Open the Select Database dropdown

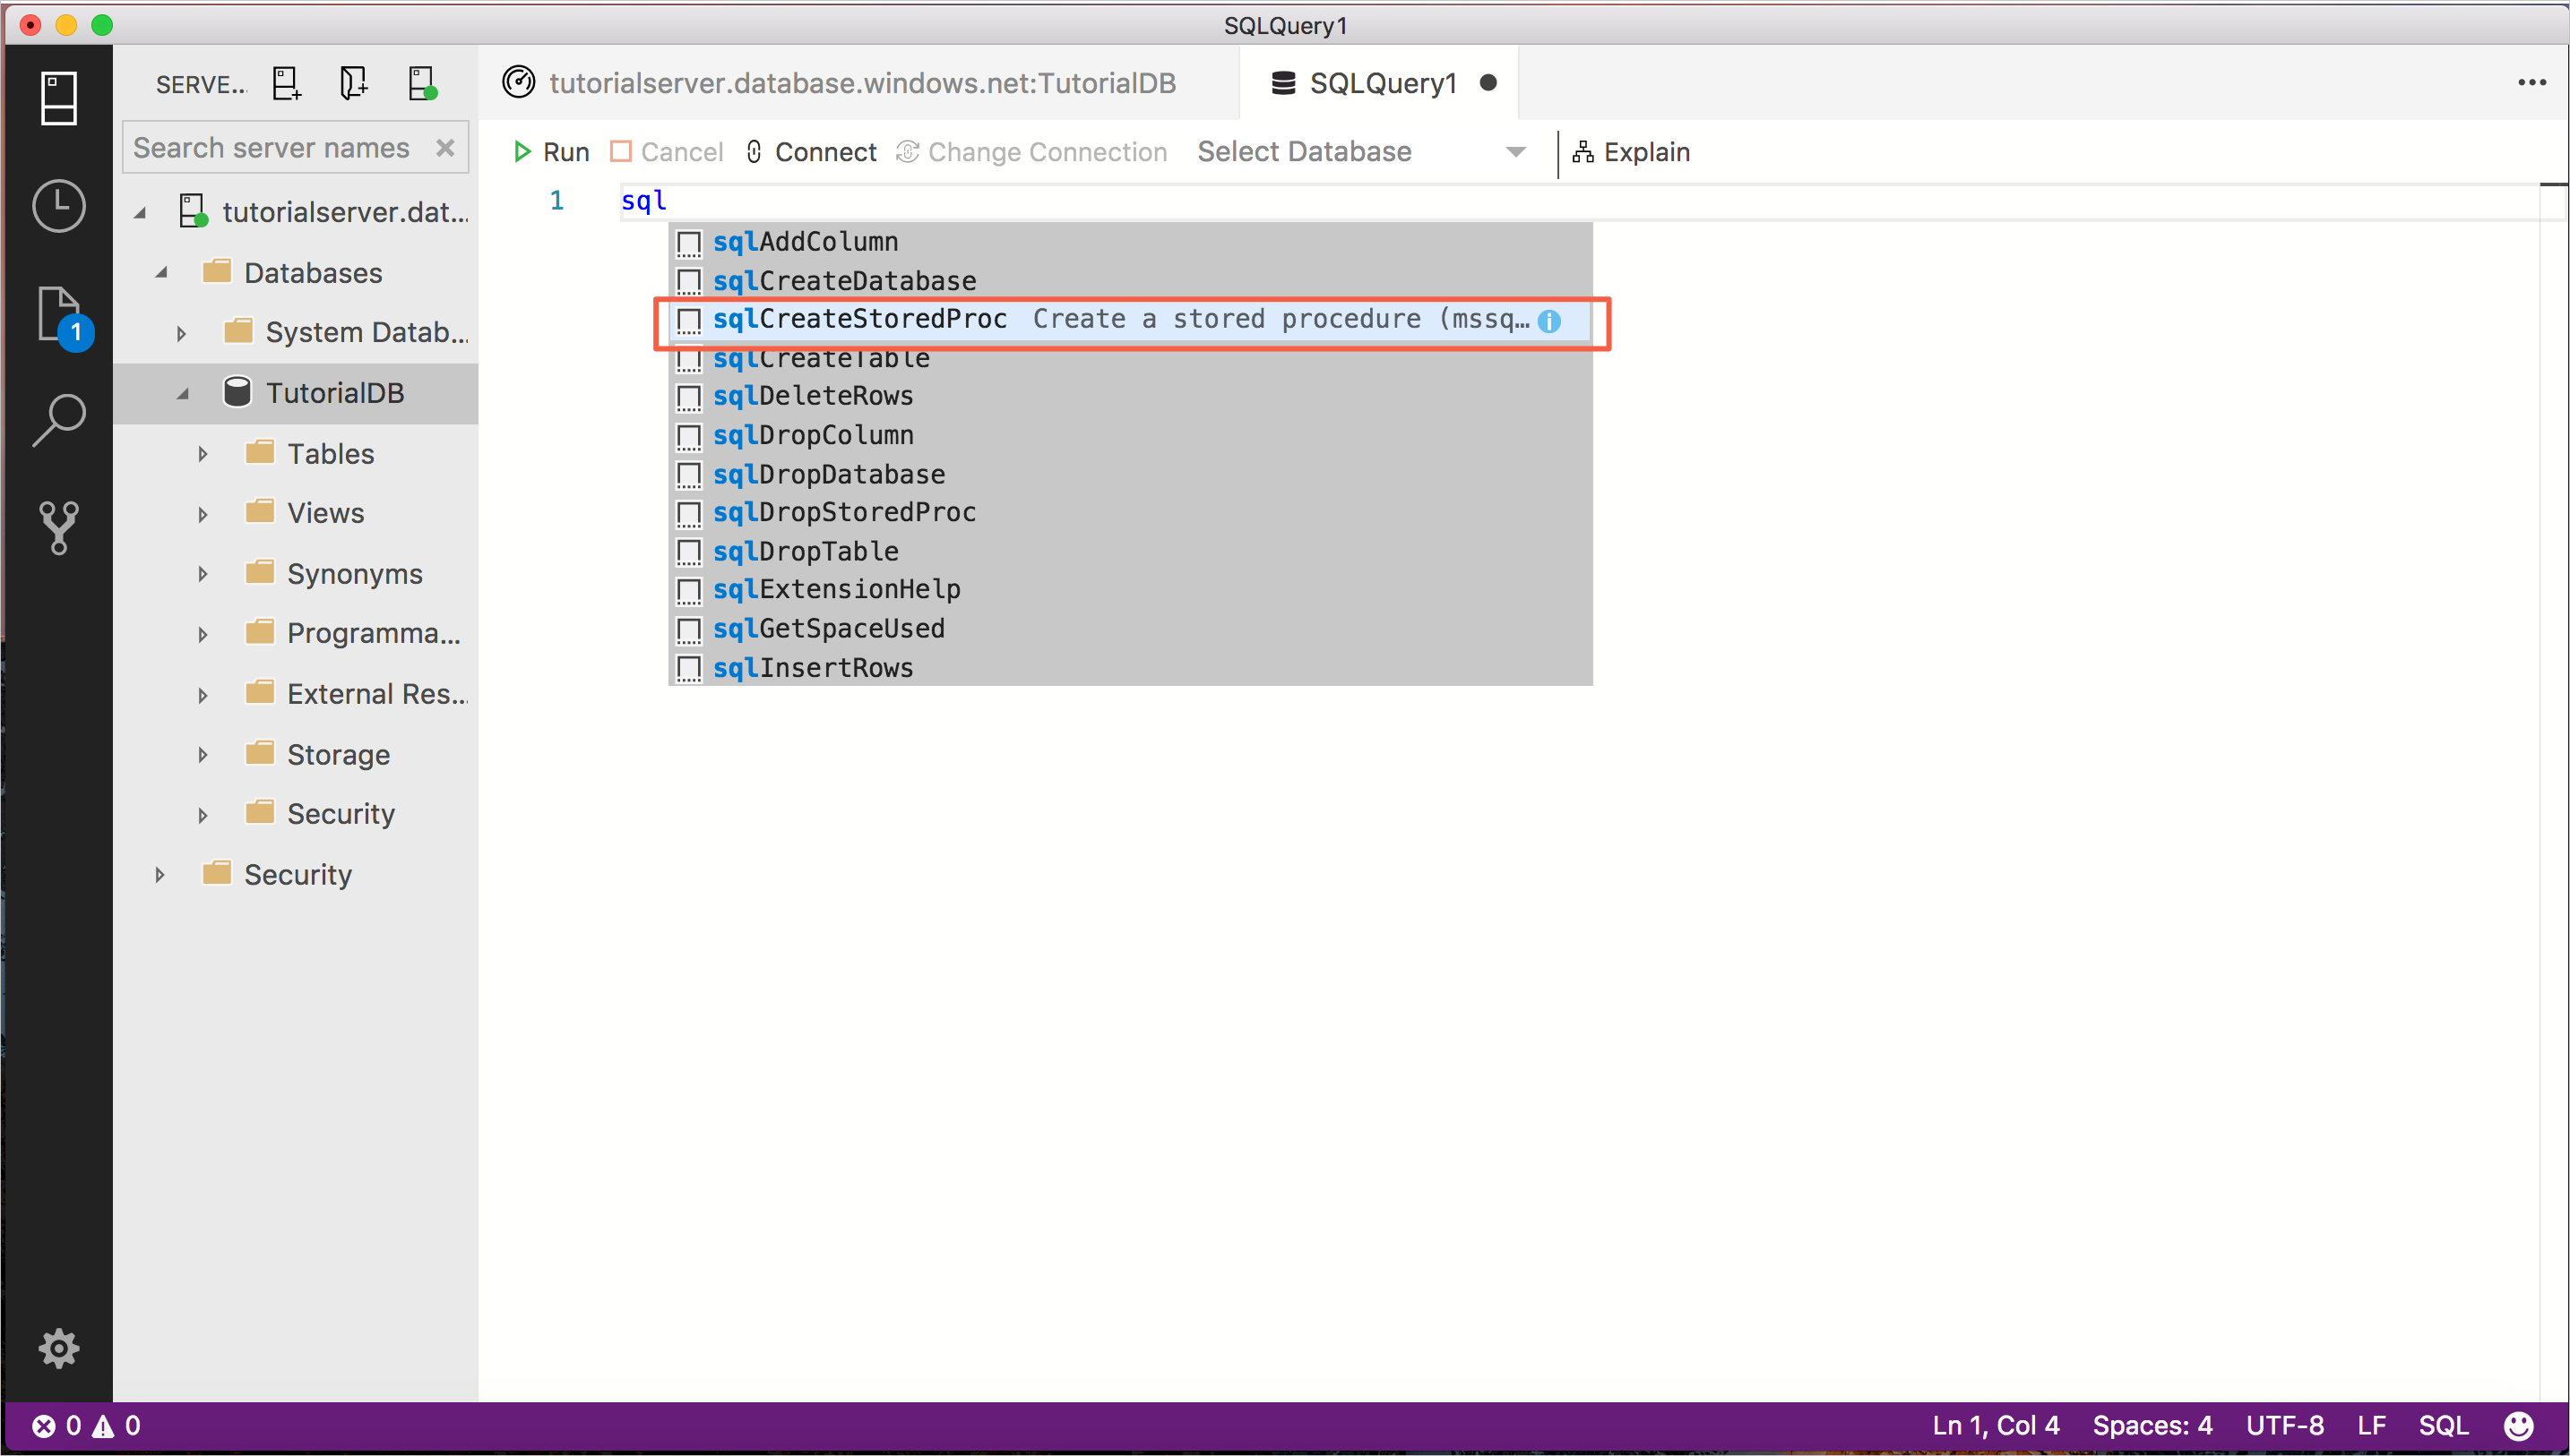pos(1359,151)
